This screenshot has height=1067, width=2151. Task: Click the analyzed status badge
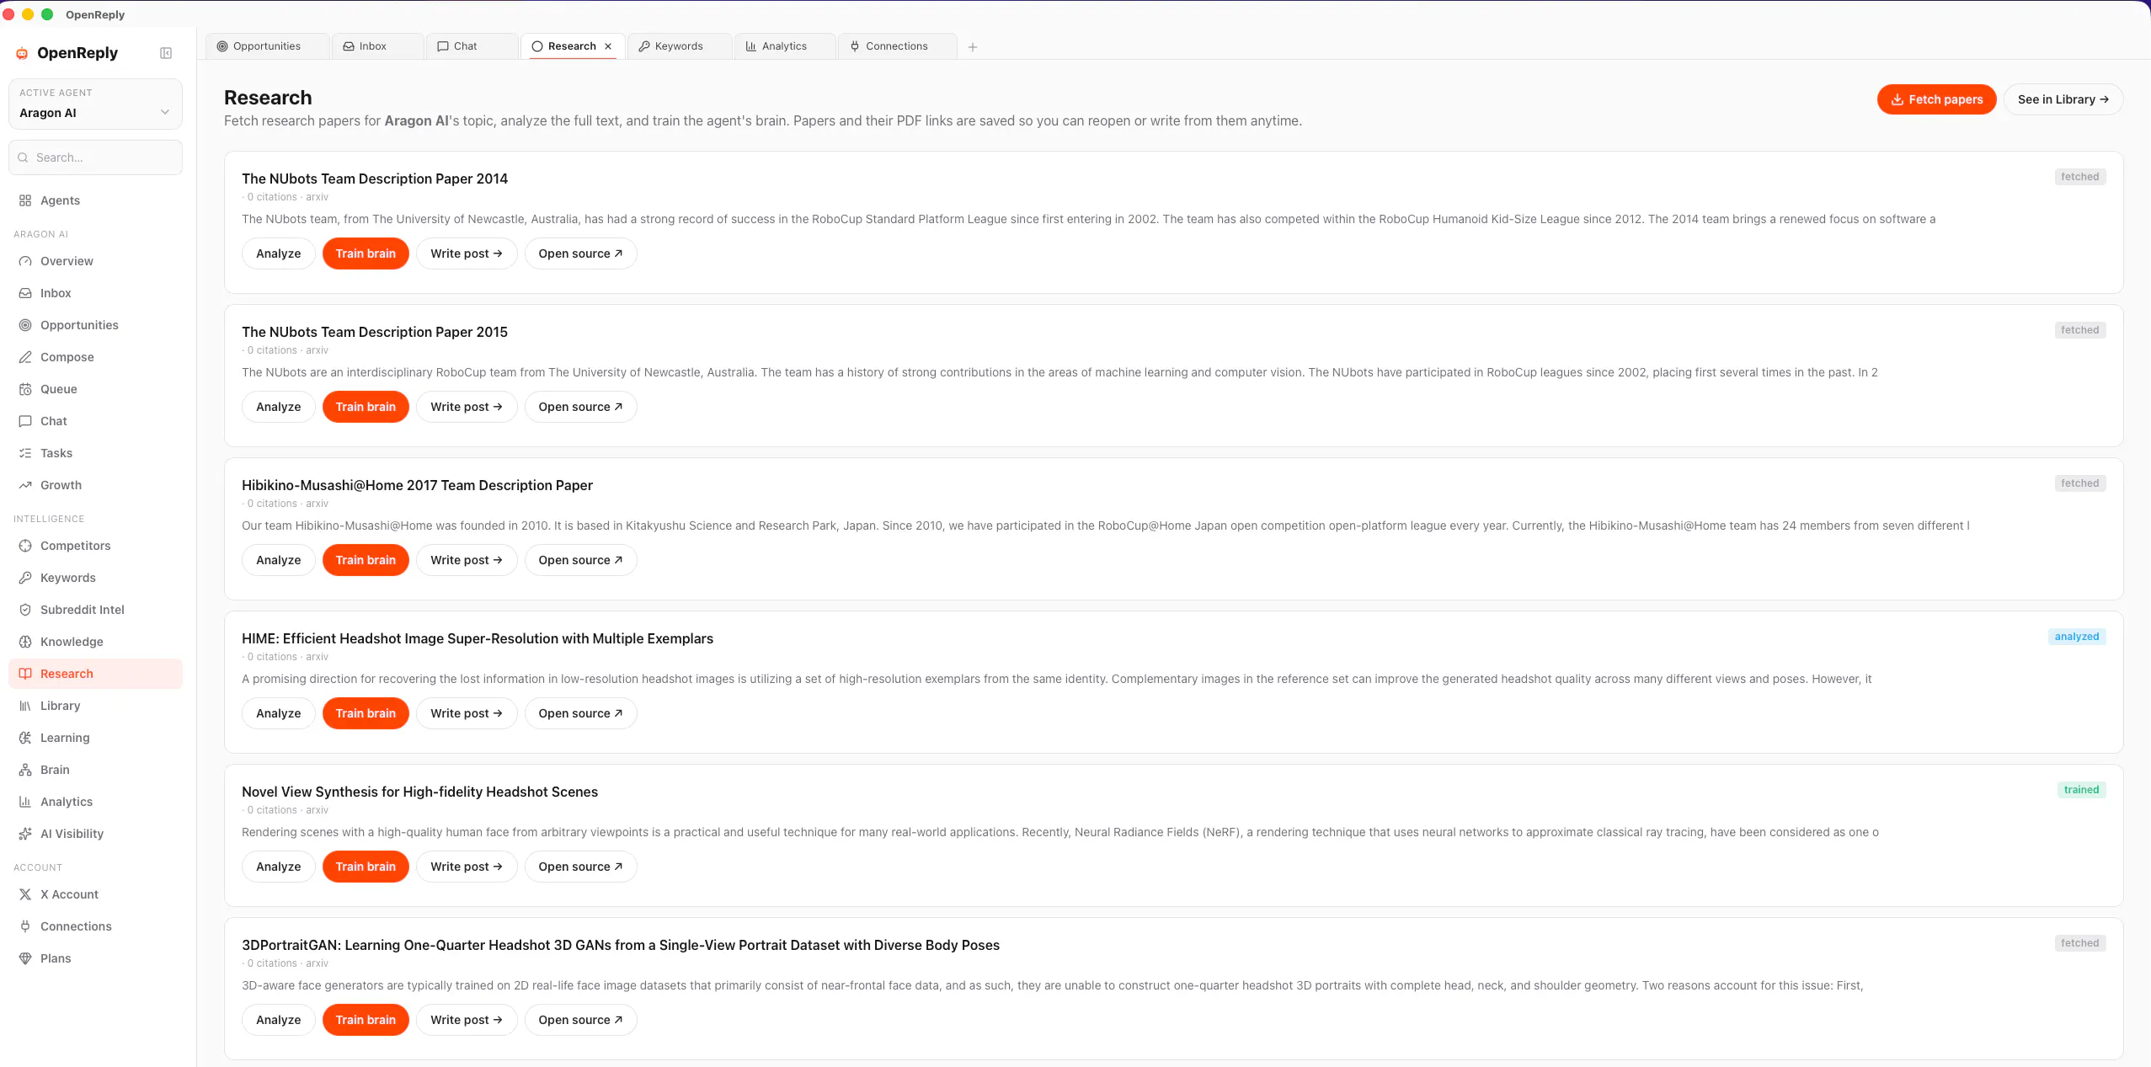pos(2076,637)
